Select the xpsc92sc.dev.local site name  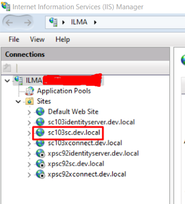(76, 164)
